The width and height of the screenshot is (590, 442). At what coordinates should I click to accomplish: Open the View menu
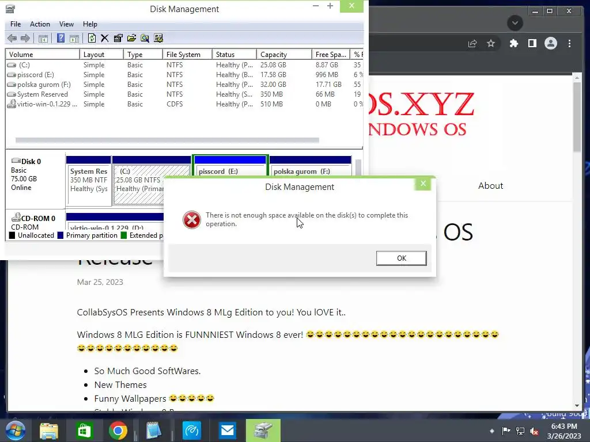pyautogui.click(x=66, y=24)
